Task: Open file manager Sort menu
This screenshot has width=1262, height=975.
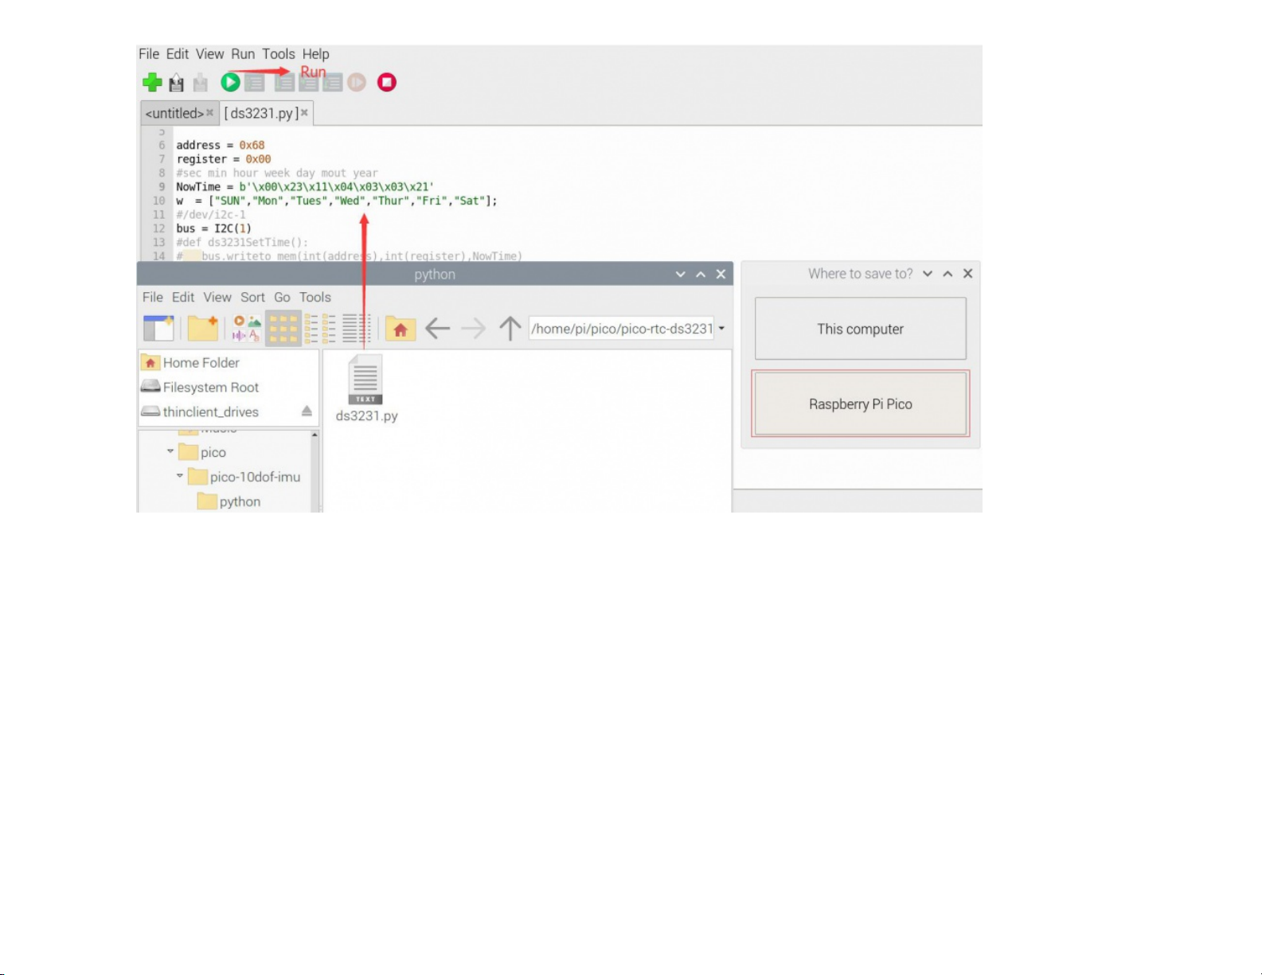Action: 252,297
